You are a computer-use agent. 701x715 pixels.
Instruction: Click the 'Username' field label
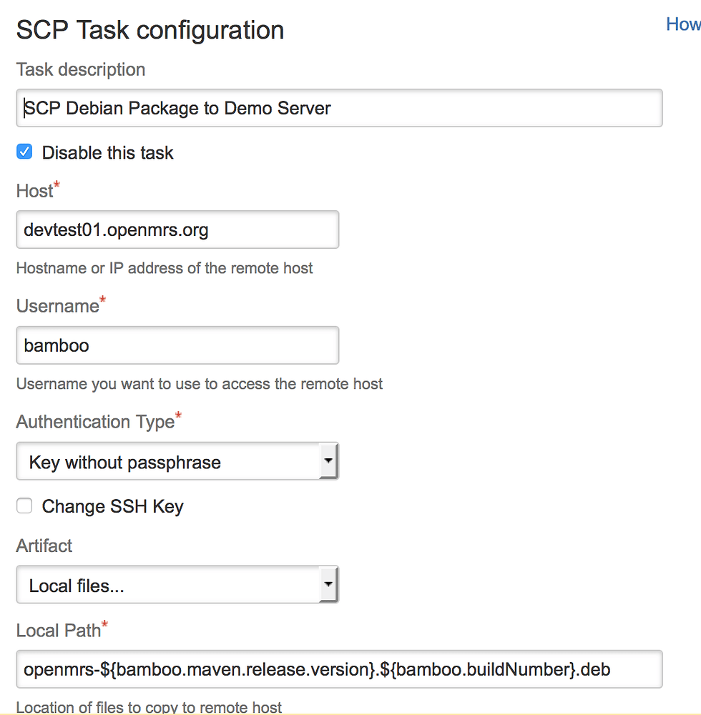coord(57,306)
